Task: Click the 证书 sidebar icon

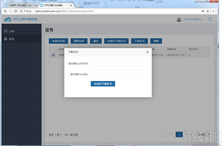Action: click(x=5, y=39)
